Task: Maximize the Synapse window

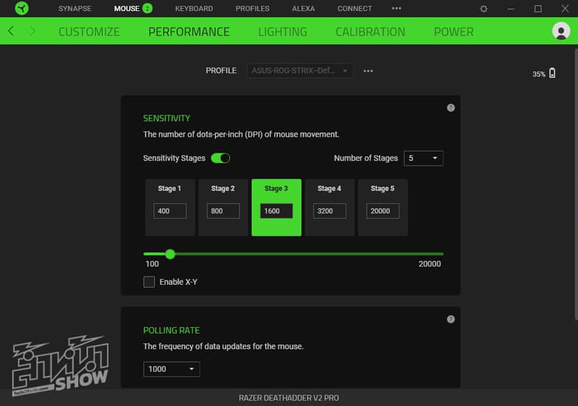Action: point(538,8)
